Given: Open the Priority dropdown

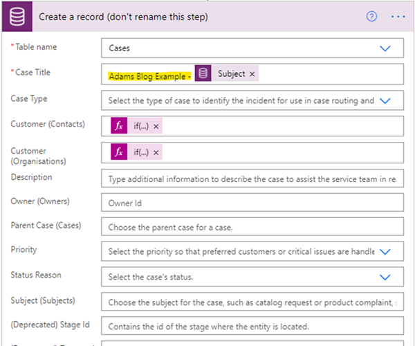Looking at the screenshot, I should pos(385,252).
